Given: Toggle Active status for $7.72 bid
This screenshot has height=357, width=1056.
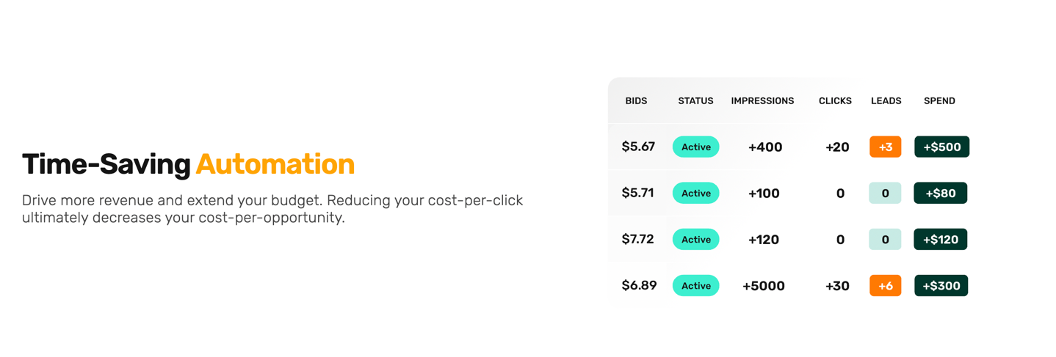Looking at the screenshot, I should pyautogui.click(x=695, y=240).
